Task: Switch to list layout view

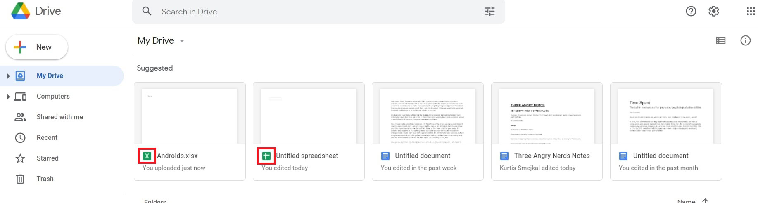Action: coord(720,40)
